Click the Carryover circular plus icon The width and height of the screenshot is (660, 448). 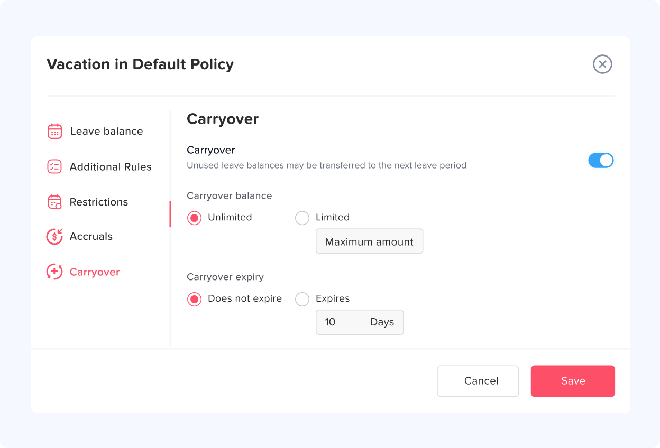click(x=54, y=272)
